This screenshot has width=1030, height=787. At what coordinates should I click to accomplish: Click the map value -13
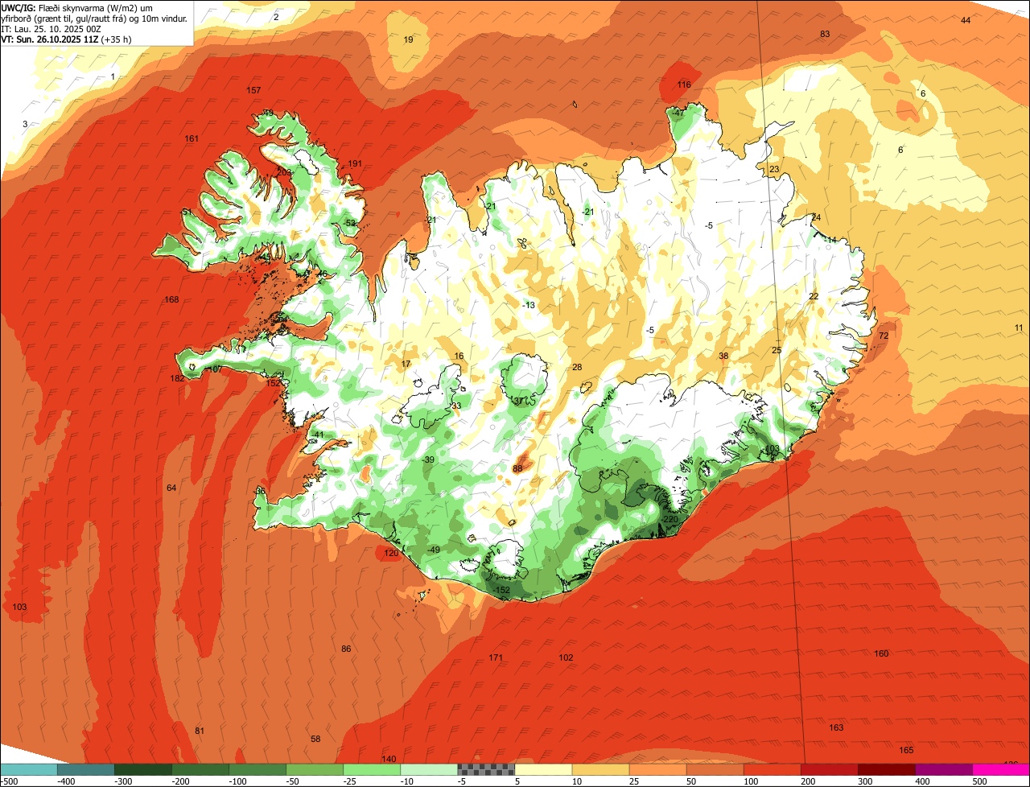(528, 305)
